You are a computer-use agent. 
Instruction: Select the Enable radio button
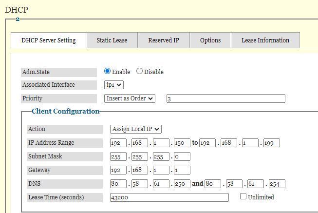point(108,71)
